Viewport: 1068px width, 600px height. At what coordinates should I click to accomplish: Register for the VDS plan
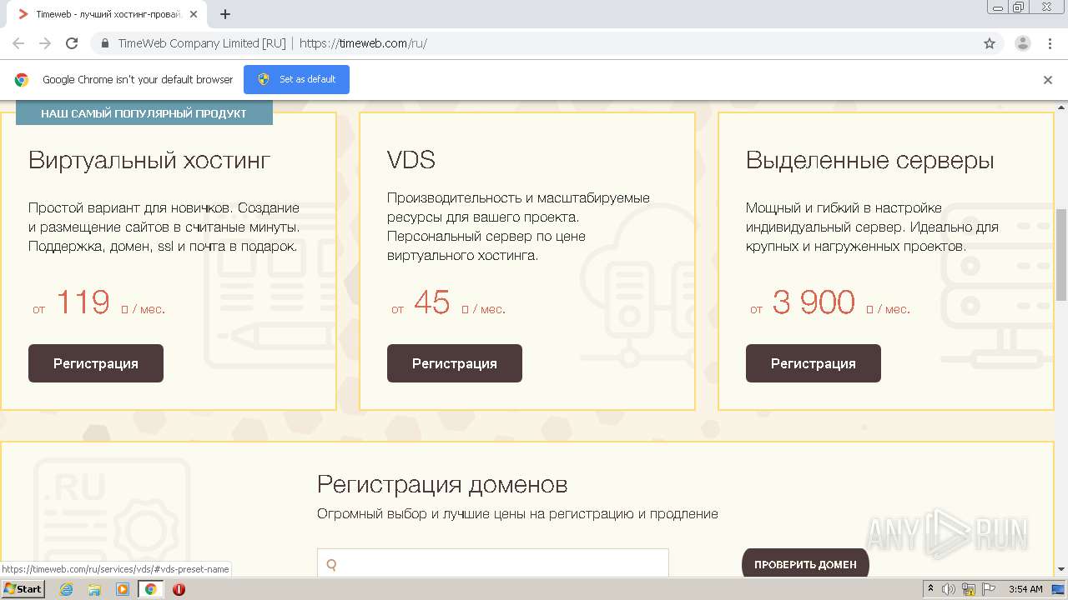tap(455, 363)
